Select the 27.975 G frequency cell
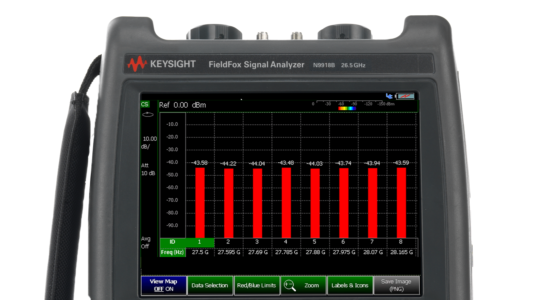 coord(344,252)
